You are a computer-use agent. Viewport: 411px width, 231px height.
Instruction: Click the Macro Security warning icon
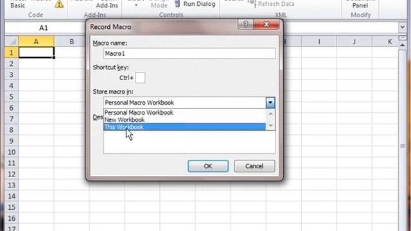click(x=59, y=4)
